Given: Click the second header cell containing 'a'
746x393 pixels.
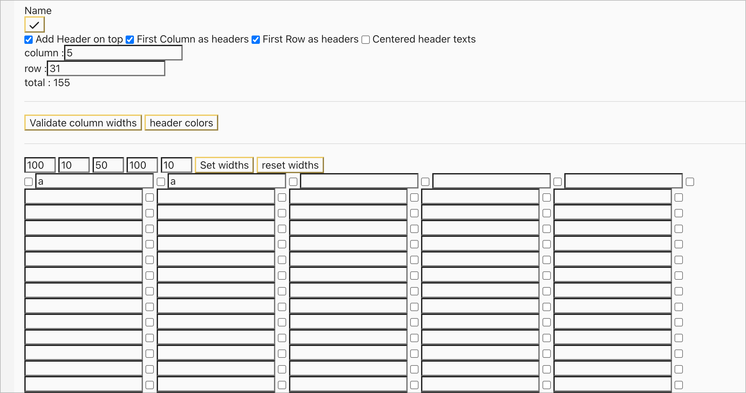Looking at the screenshot, I should tap(227, 181).
